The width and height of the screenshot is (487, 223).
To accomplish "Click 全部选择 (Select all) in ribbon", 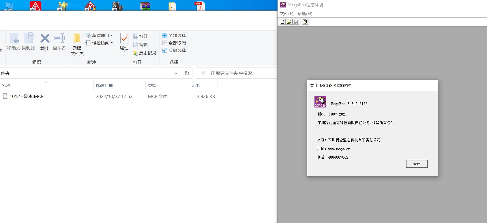I will [x=174, y=35].
